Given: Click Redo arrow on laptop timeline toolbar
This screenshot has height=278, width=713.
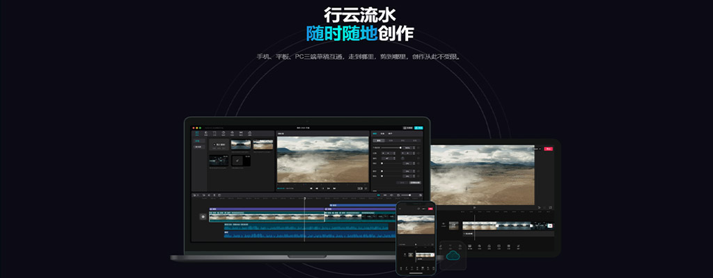Looking at the screenshot, I should coord(209,195).
